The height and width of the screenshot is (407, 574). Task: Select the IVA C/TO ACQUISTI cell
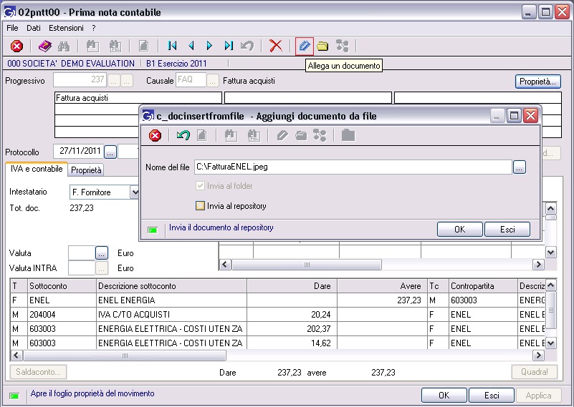pyautogui.click(x=172, y=314)
